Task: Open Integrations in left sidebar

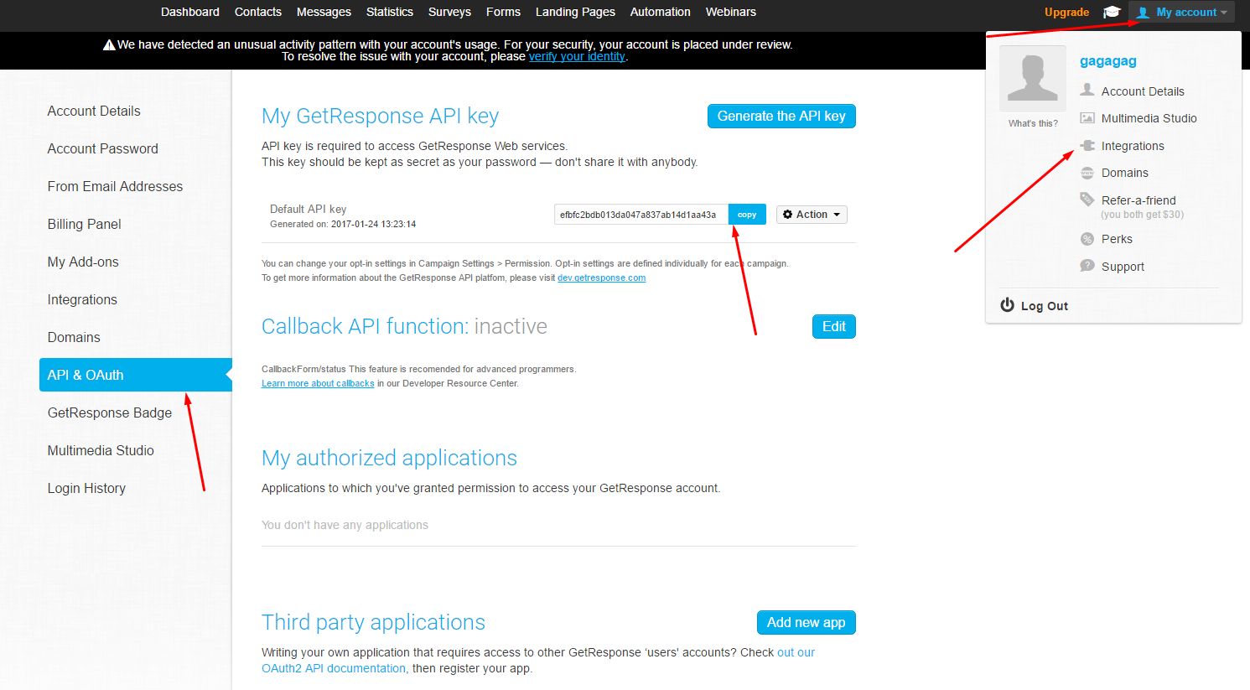Action: click(x=82, y=299)
